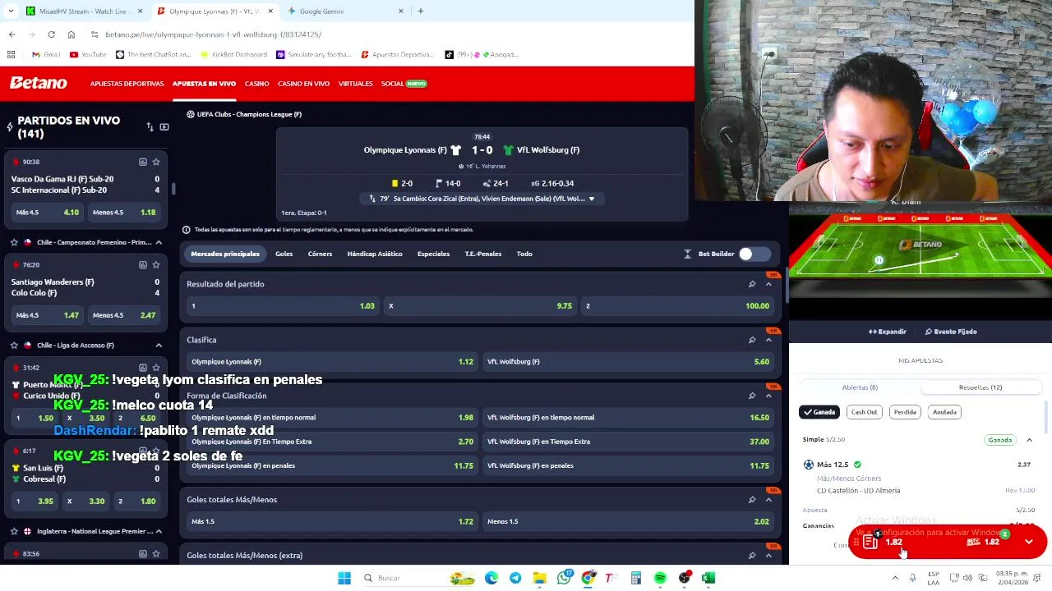The image size is (1052, 591).
Task: Select the Cash Out filter chip
Action: point(864,412)
